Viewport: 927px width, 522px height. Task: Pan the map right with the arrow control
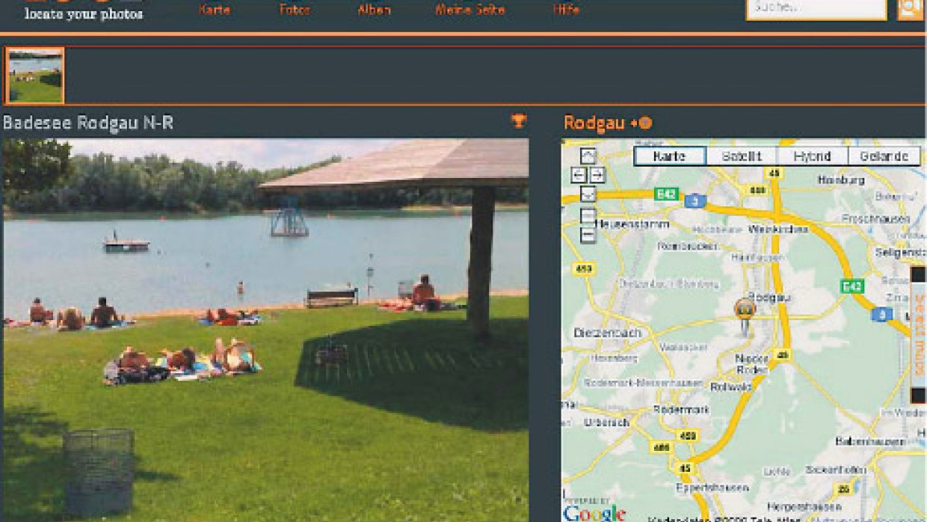[598, 174]
